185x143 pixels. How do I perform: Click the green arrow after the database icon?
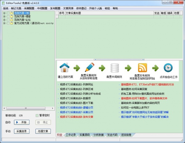pyautogui.click(x=128, y=68)
